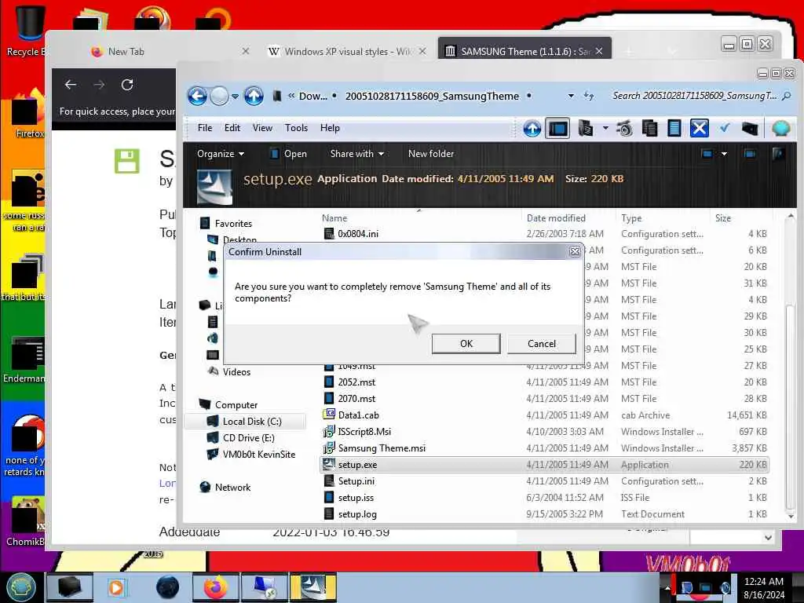Open the Organize dropdown menu
The image size is (804, 603).
point(221,154)
